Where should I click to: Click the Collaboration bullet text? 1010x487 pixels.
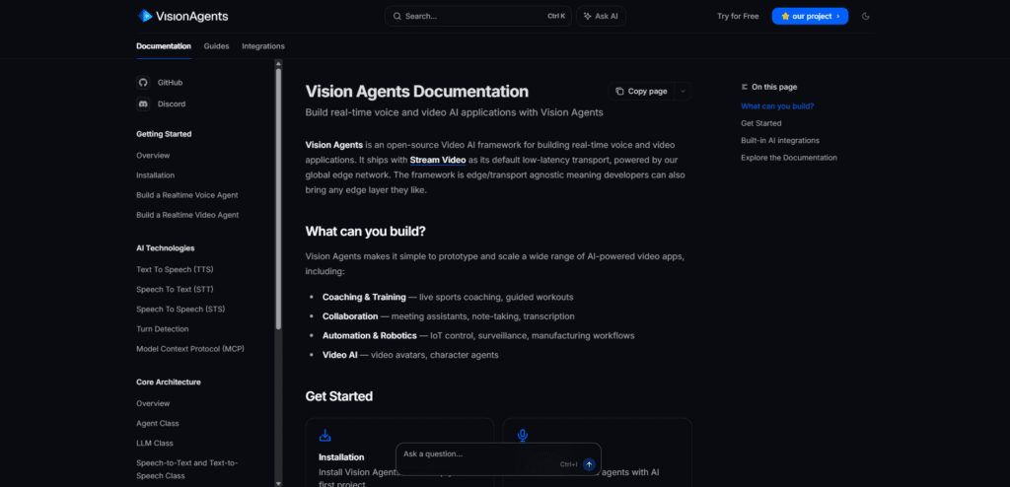[449, 316]
